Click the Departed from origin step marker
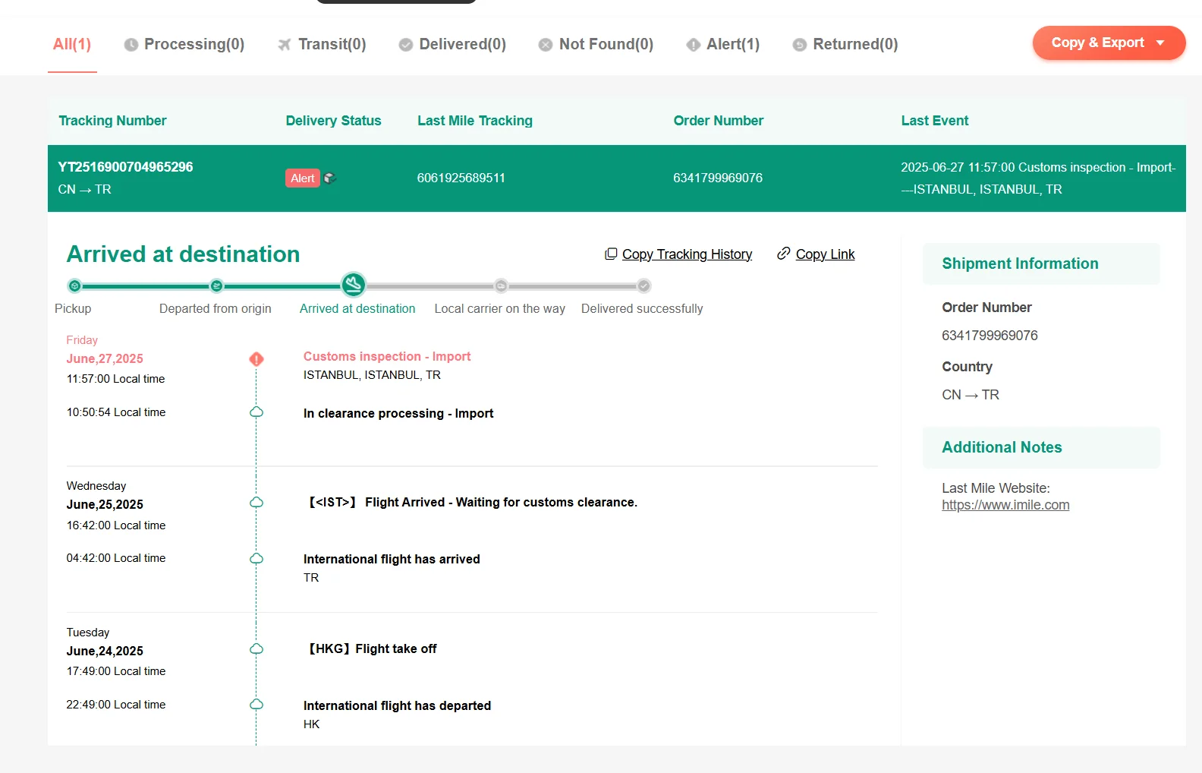This screenshot has height=773, width=1202. coord(217,286)
